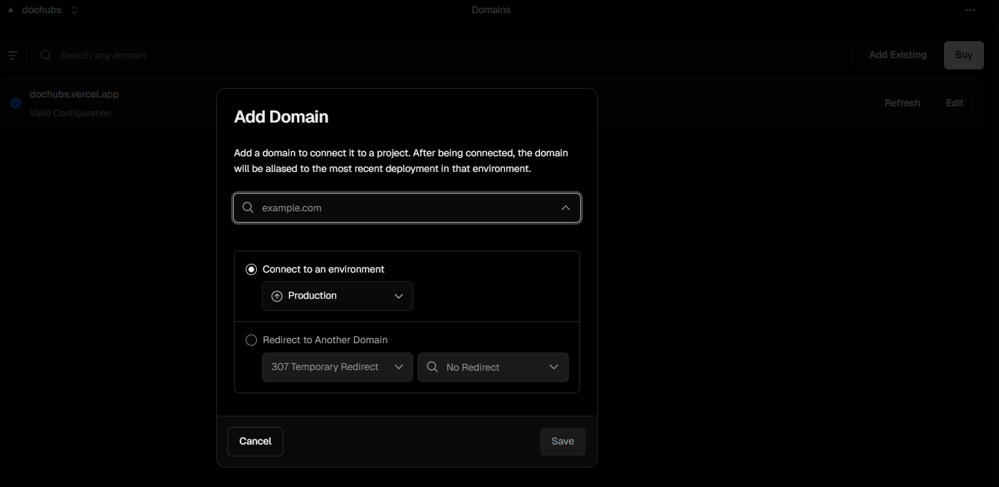Open the three-dots more menu

pos(970,10)
